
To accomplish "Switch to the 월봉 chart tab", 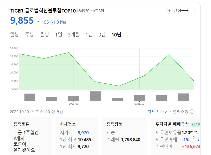I will coord(45,35).
